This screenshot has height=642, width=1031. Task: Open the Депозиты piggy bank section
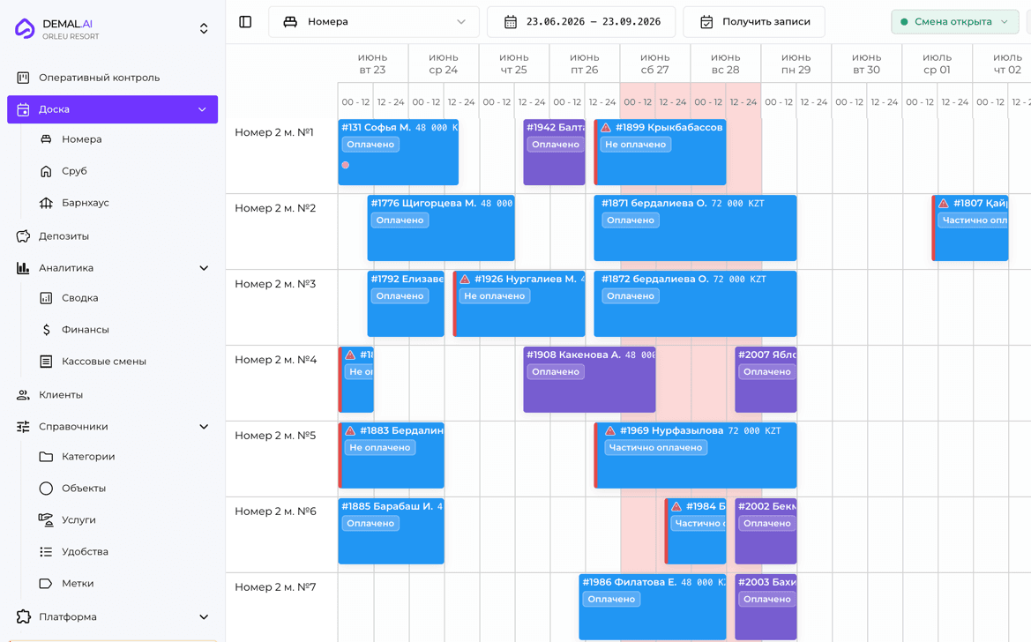pyautogui.click(x=24, y=236)
